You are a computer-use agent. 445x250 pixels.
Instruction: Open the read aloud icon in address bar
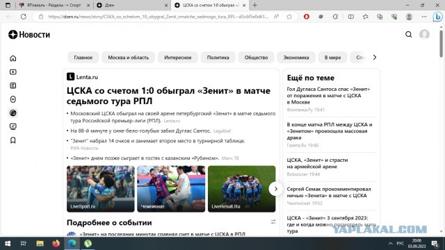pyautogui.click(x=276, y=17)
